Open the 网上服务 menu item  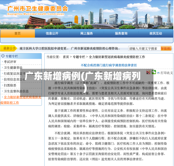(87, 33)
